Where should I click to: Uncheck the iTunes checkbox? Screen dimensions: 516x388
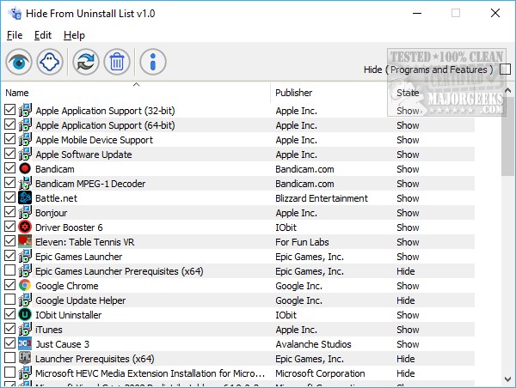[x=9, y=329]
